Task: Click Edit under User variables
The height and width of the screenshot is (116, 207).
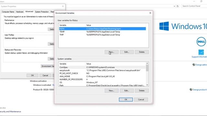Action: tap(127, 52)
